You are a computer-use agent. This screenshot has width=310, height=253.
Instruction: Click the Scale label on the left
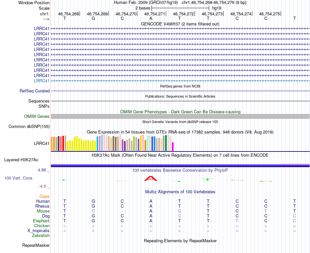[44, 8]
